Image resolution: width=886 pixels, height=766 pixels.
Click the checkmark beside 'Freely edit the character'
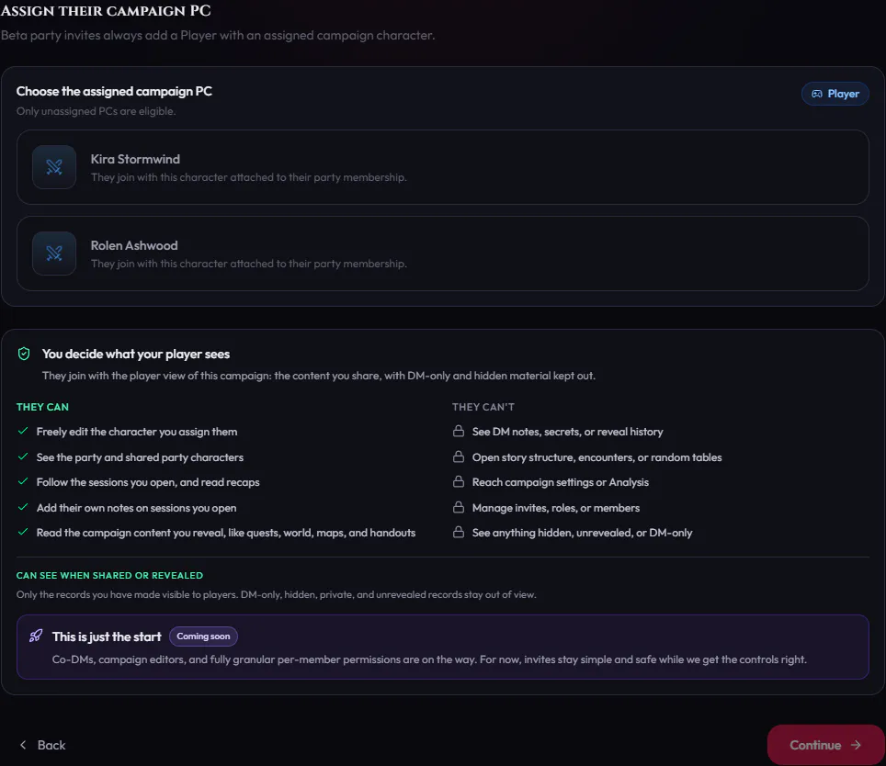pos(23,432)
